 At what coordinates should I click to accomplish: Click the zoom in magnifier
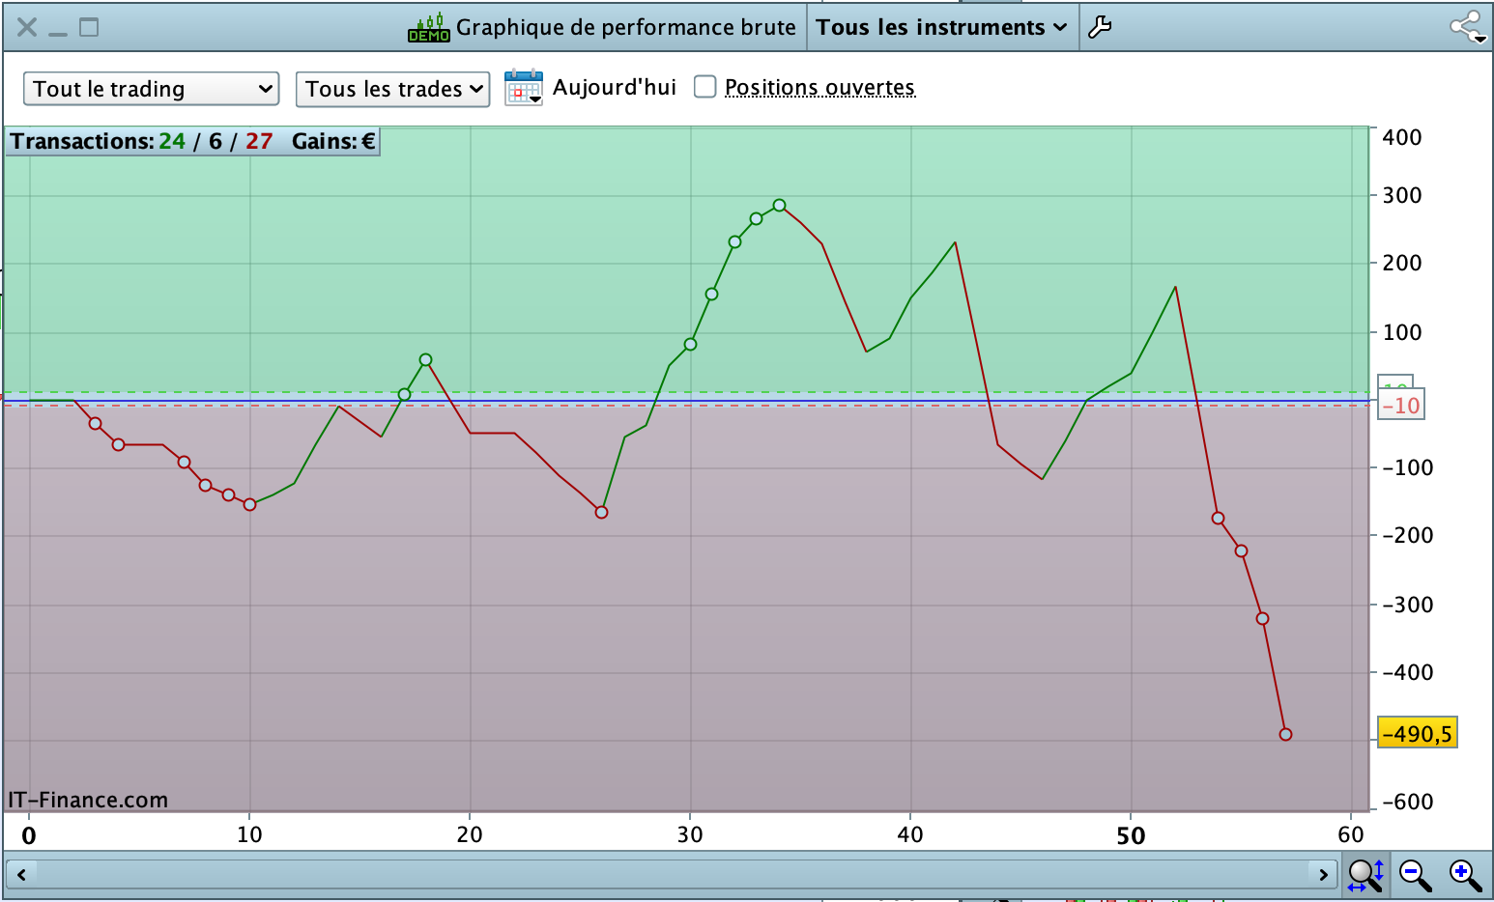tap(1465, 875)
